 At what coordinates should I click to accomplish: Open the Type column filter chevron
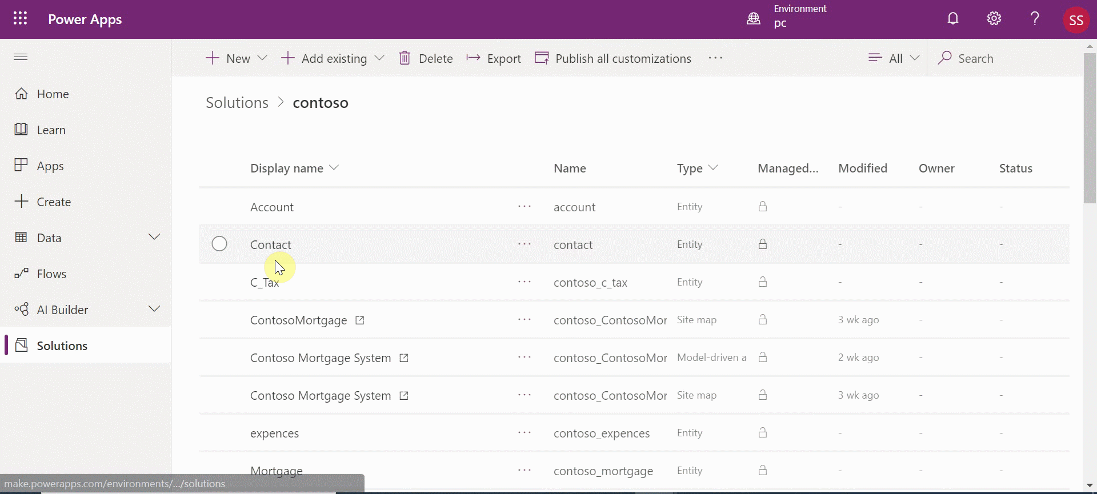pyautogui.click(x=713, y=168)
